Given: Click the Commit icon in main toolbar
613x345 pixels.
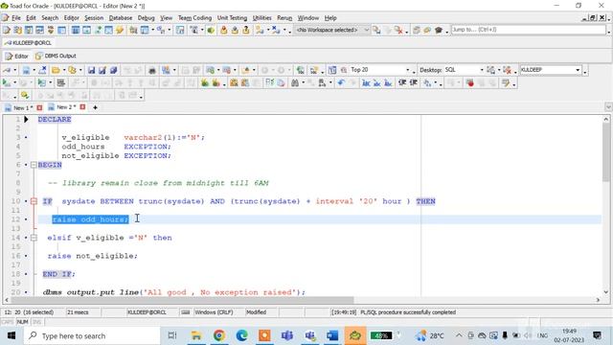Looking at the screenshot, I should [x=223, y=30].
